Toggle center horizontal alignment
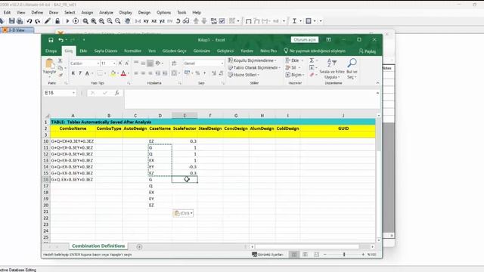Screen dimensions: 484x272 [143, 73]
